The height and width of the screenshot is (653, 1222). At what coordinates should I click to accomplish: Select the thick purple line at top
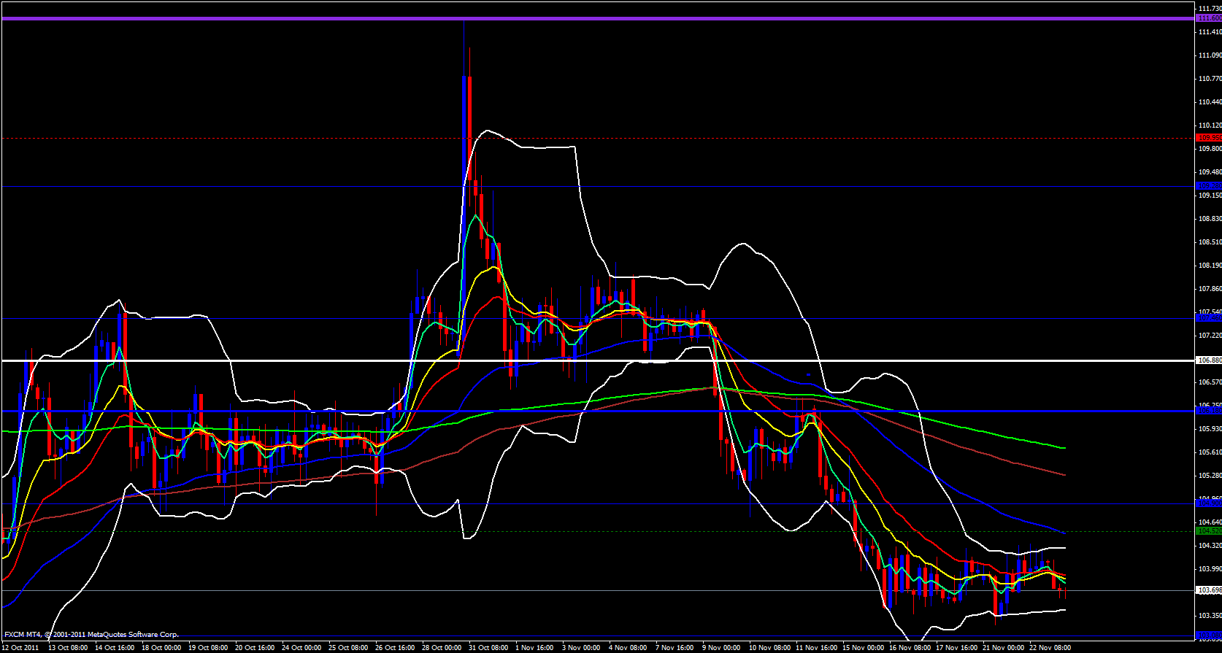tap(584, 18)
